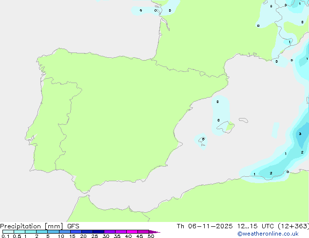Click the 35–40 mm violet legend swatch
Image resolution: width=309 pixels, height=238 pixels.
coord(121,232)
